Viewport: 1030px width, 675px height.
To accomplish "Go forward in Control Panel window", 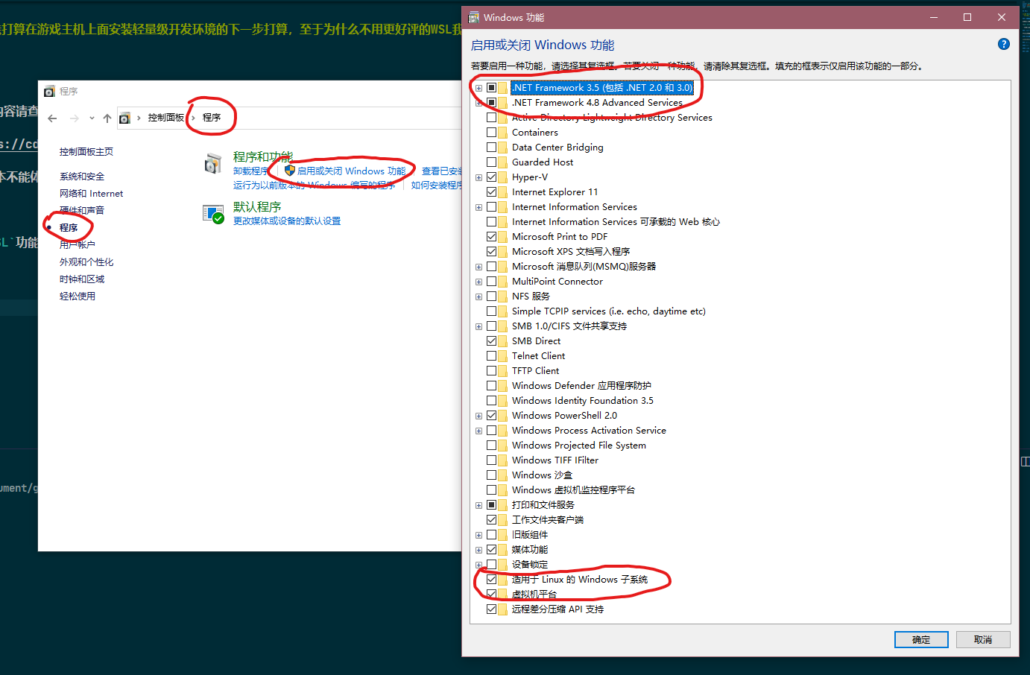I will 75,118.
